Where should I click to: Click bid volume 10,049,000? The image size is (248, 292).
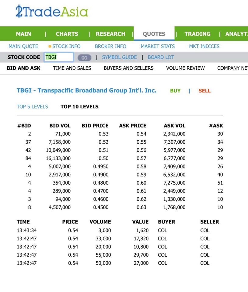pos(58,150)
